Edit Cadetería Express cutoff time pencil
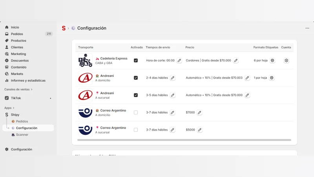 tap(179, 61)
